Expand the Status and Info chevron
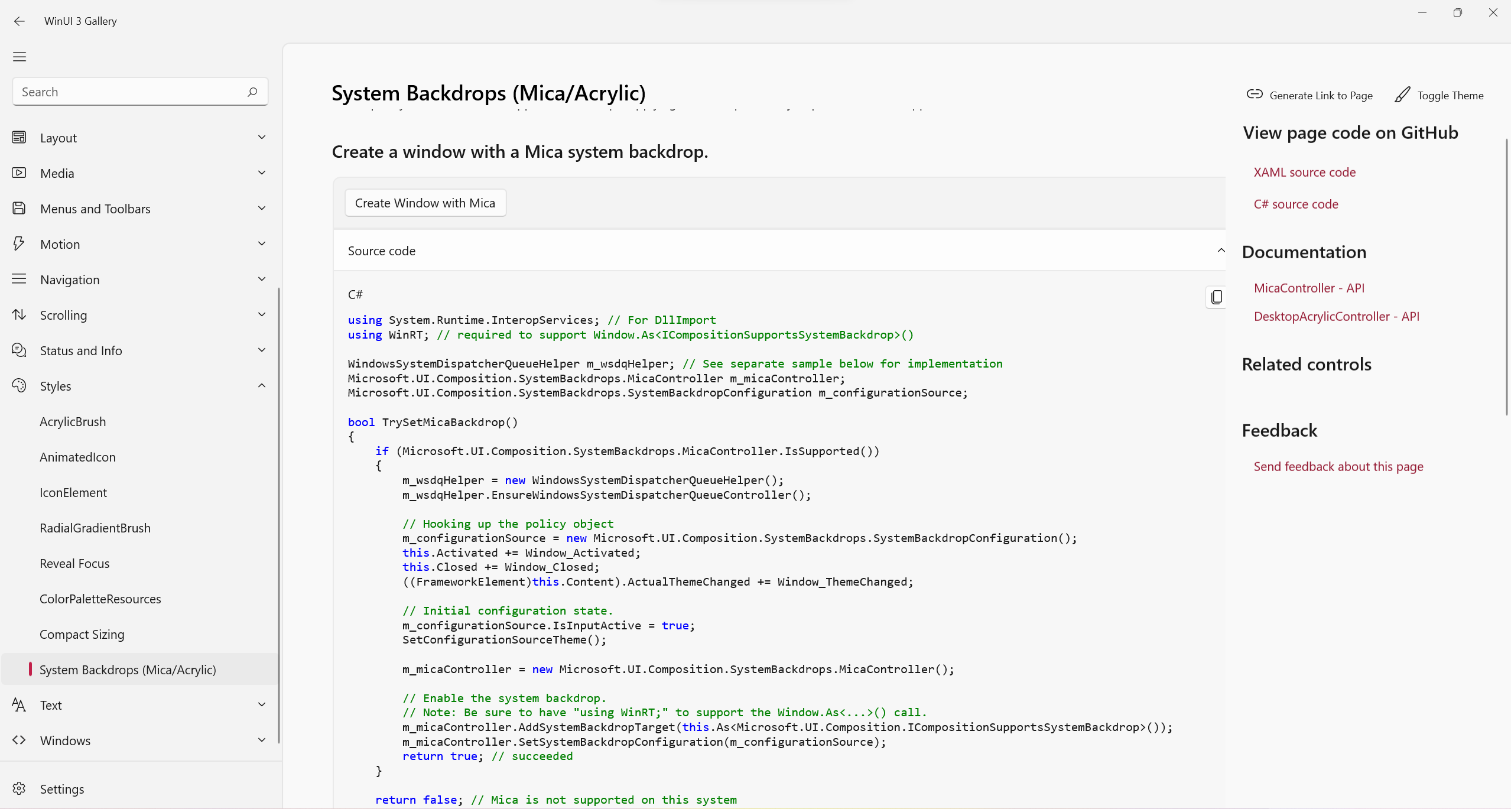The width and height of the screenshot is (1511, 809). pos(262,350)
